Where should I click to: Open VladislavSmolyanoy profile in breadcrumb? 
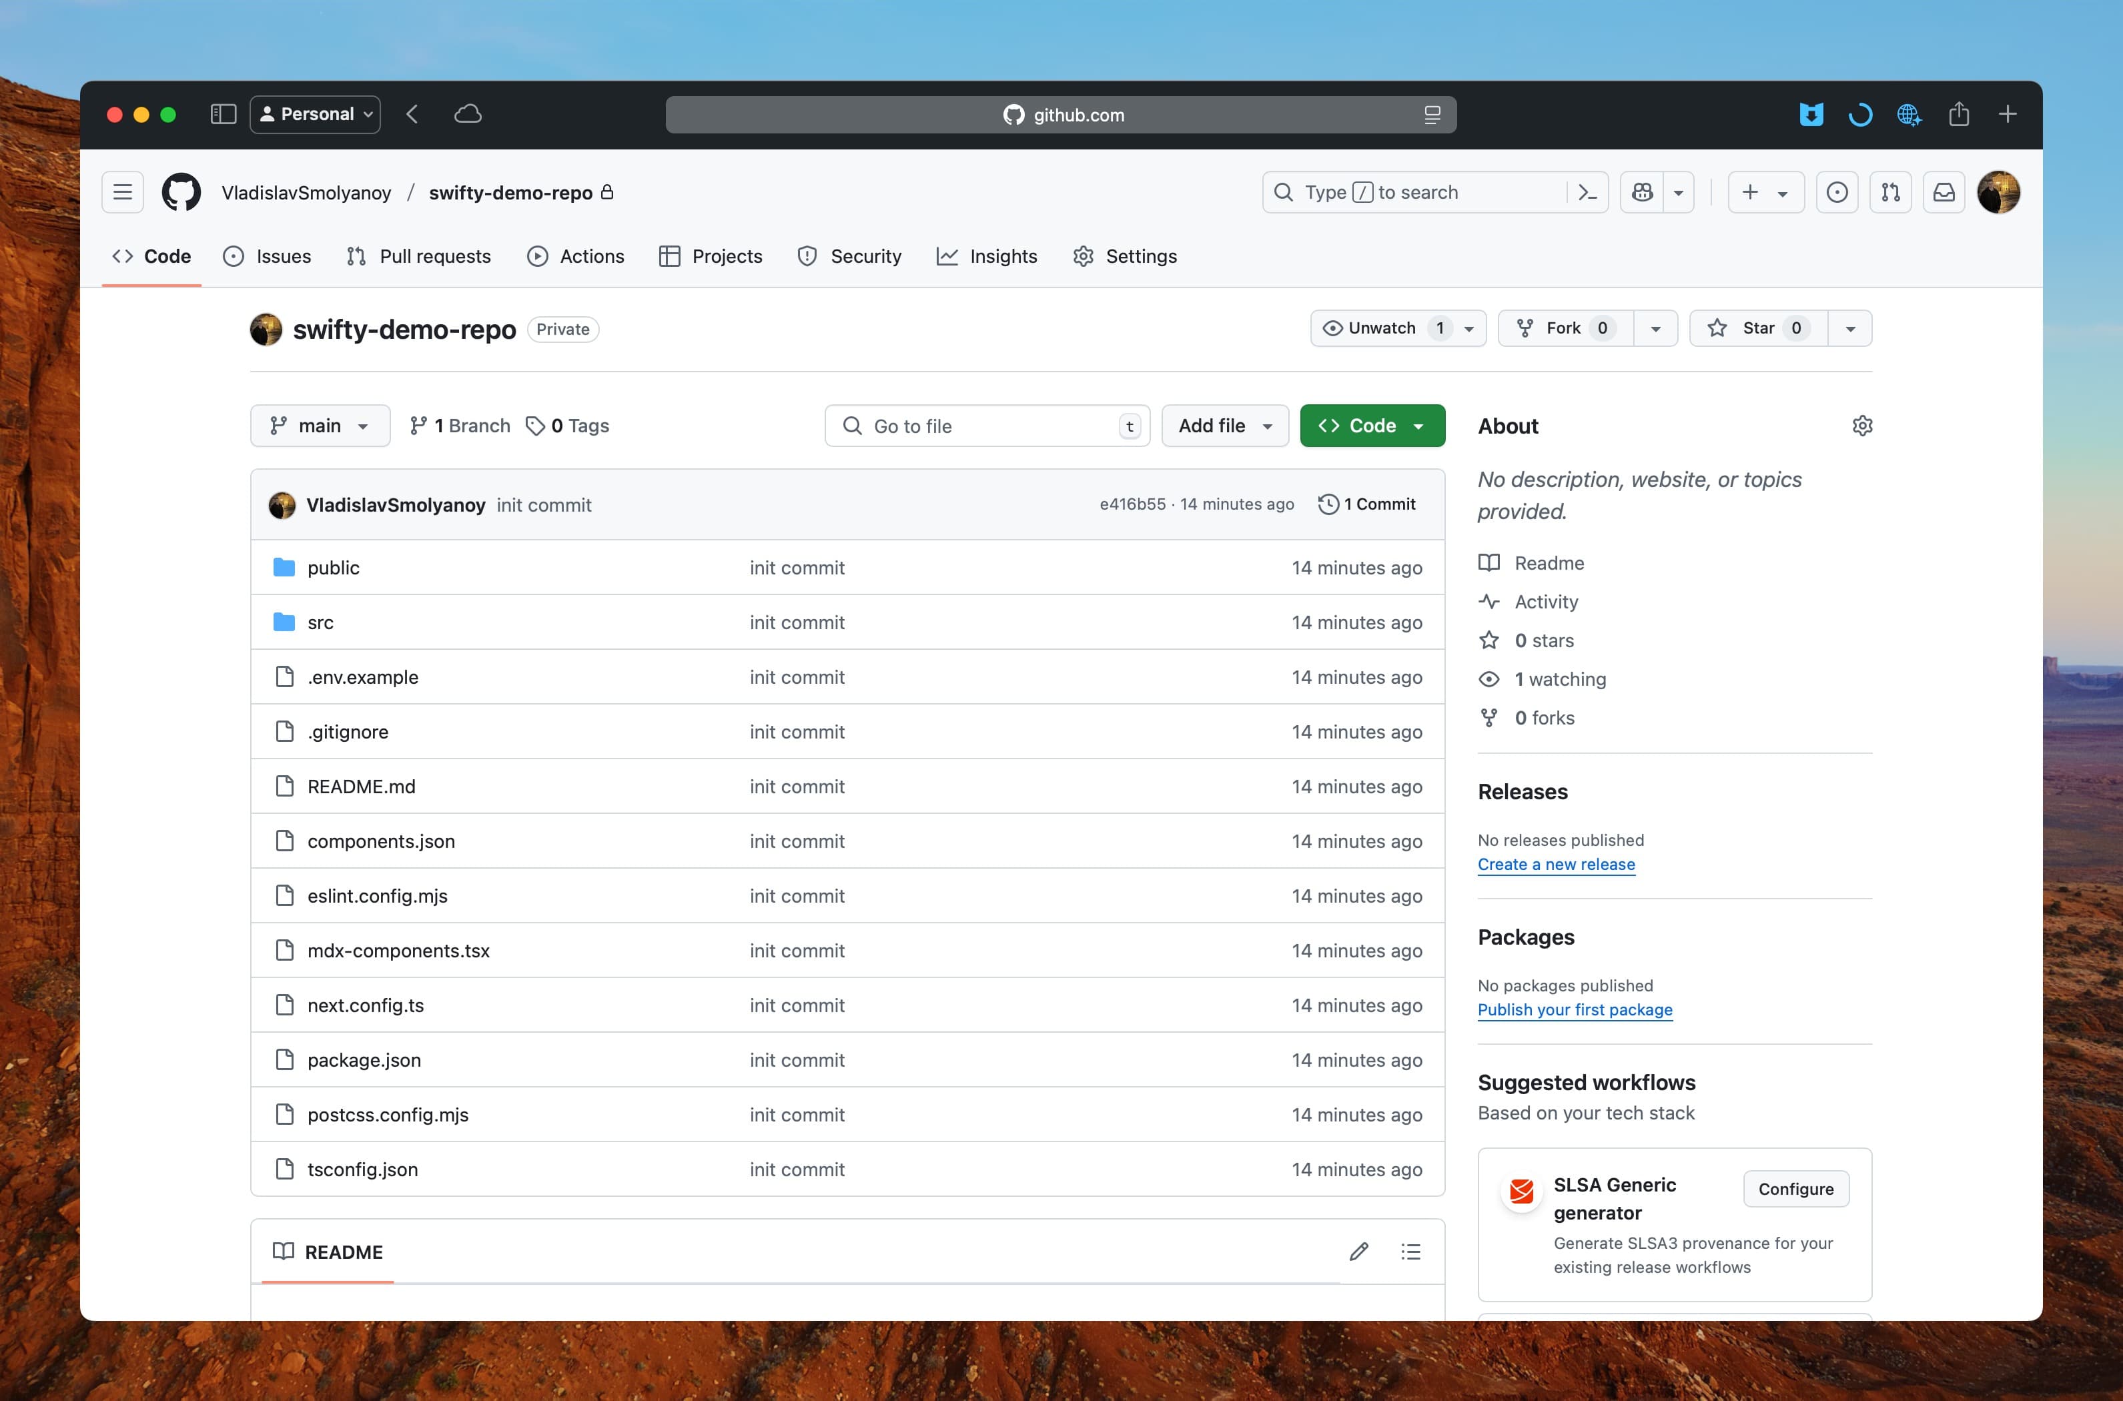(306, 192)
